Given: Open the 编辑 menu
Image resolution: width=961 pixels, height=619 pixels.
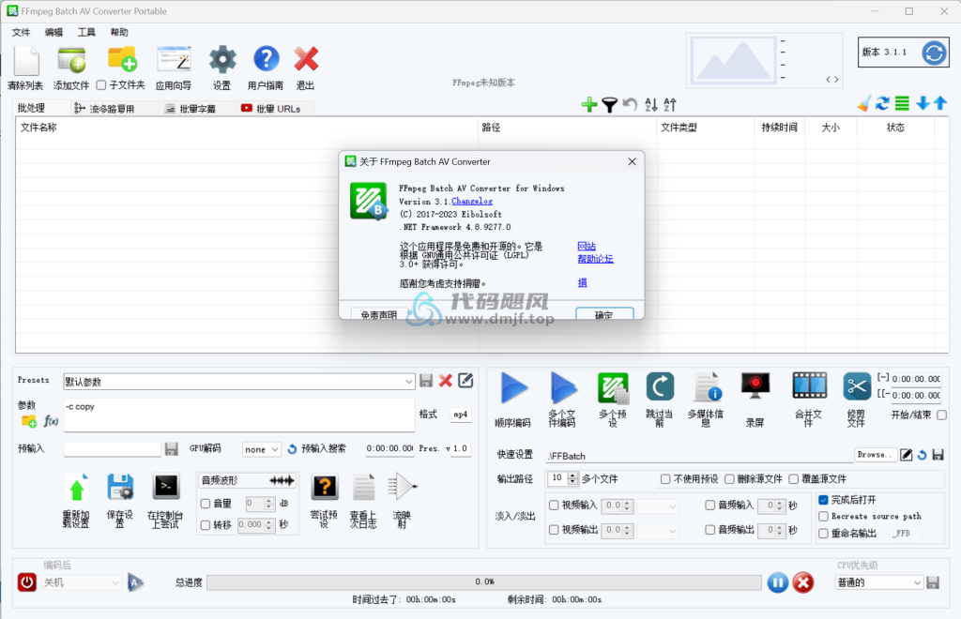Looking at the screenshot, I should (x=53, y=32).
